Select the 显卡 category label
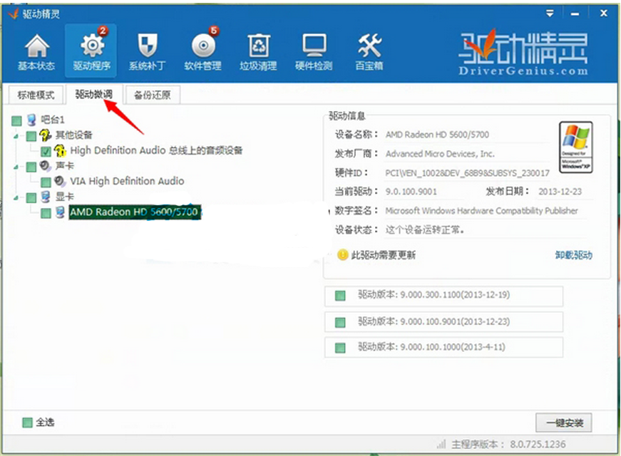Viewport: 621px width, 456px height. coord(65,197)
